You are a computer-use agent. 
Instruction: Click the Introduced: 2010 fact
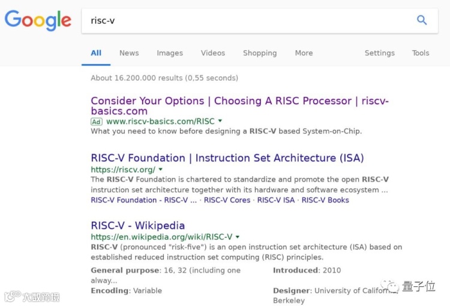tap(307, 270)
